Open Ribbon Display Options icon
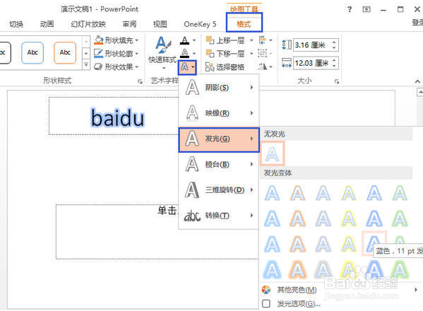The image size is (423, 311). tap(367, 9)
